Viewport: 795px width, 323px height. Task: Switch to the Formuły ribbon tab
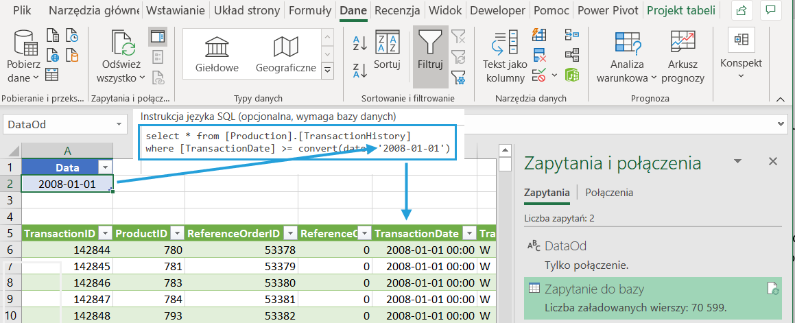click(310, 10)
